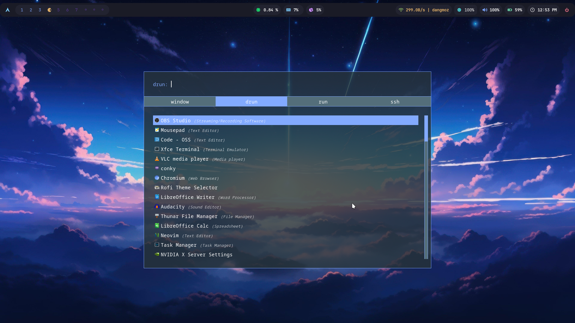The height and width of the screenshot is (323, 575).
Task: Open the Arch logo launcher icon
Action: (8, 10)
